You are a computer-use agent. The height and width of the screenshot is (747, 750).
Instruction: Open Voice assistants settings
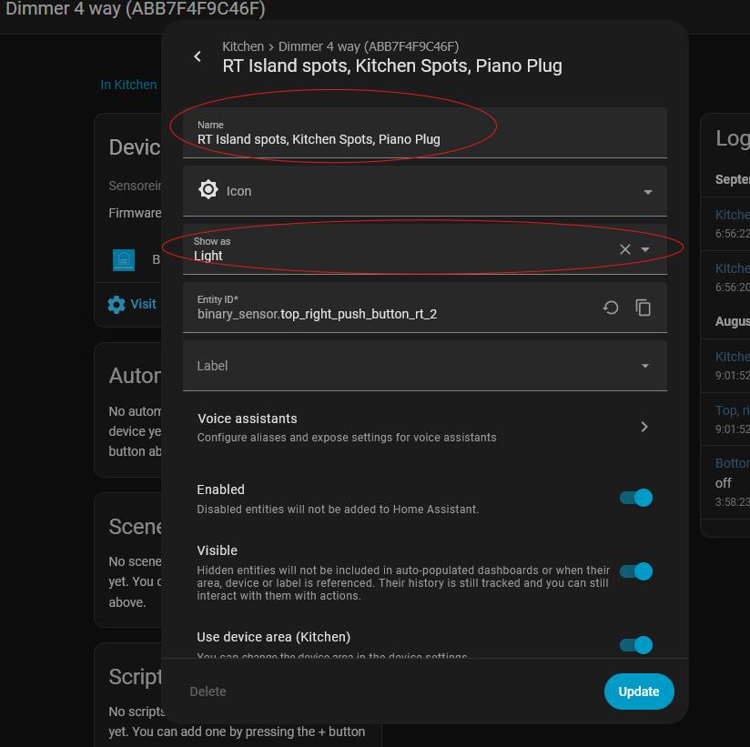[x=400, y=428]
